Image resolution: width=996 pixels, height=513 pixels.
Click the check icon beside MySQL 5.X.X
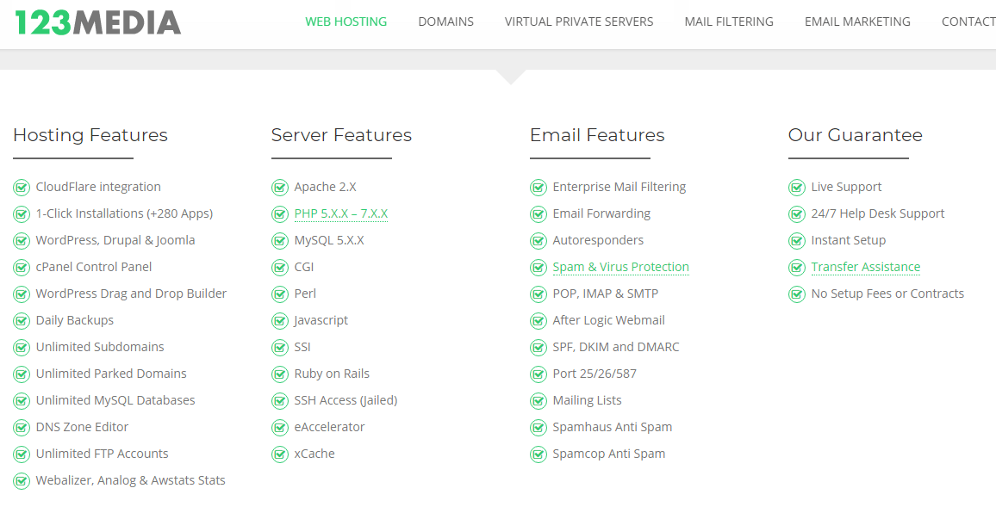pyautogui.click(x=280, y=241)
